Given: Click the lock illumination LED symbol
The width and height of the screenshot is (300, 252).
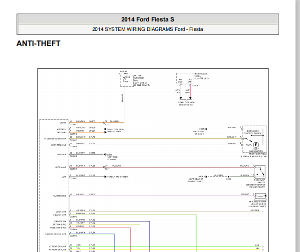Looking at the screenshot, I should [256, 145].
